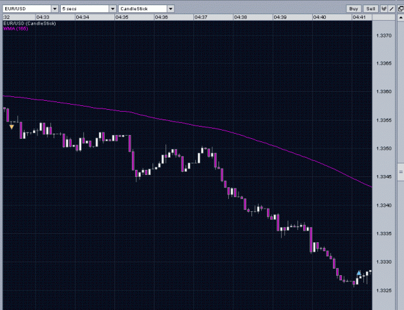Open the EUR/USD instrument dropdown
404x310 pixels.
30,9
